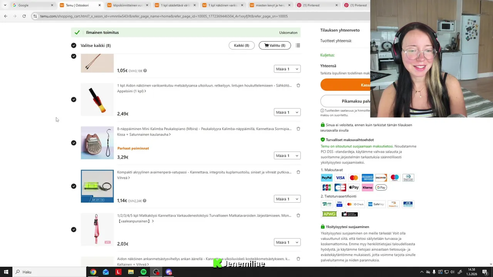Viewport: 493px width, 277px height.
Task: Open the green keychain level thumbnail
Action: click(x=97, y=186)
